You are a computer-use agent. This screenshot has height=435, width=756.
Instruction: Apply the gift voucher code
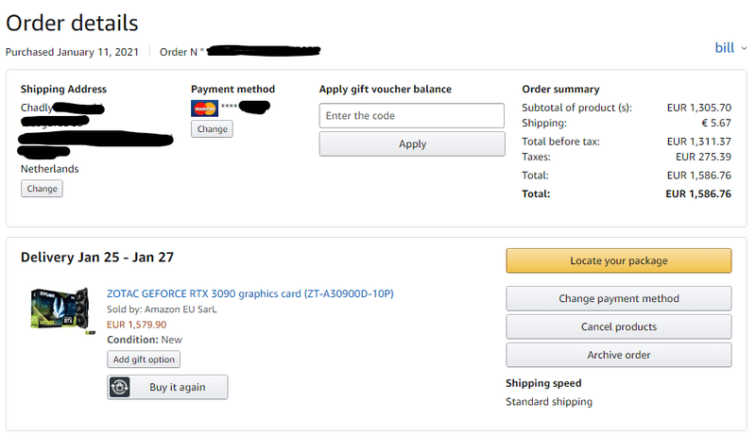pos(412,143)
